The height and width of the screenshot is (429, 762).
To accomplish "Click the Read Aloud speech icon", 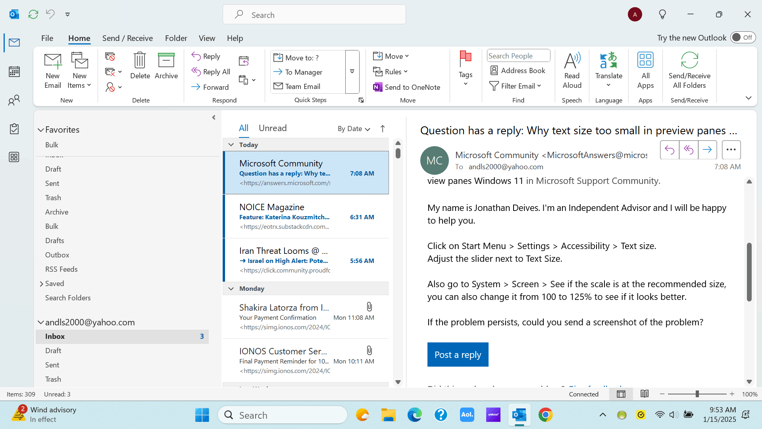I will (572, 61).
